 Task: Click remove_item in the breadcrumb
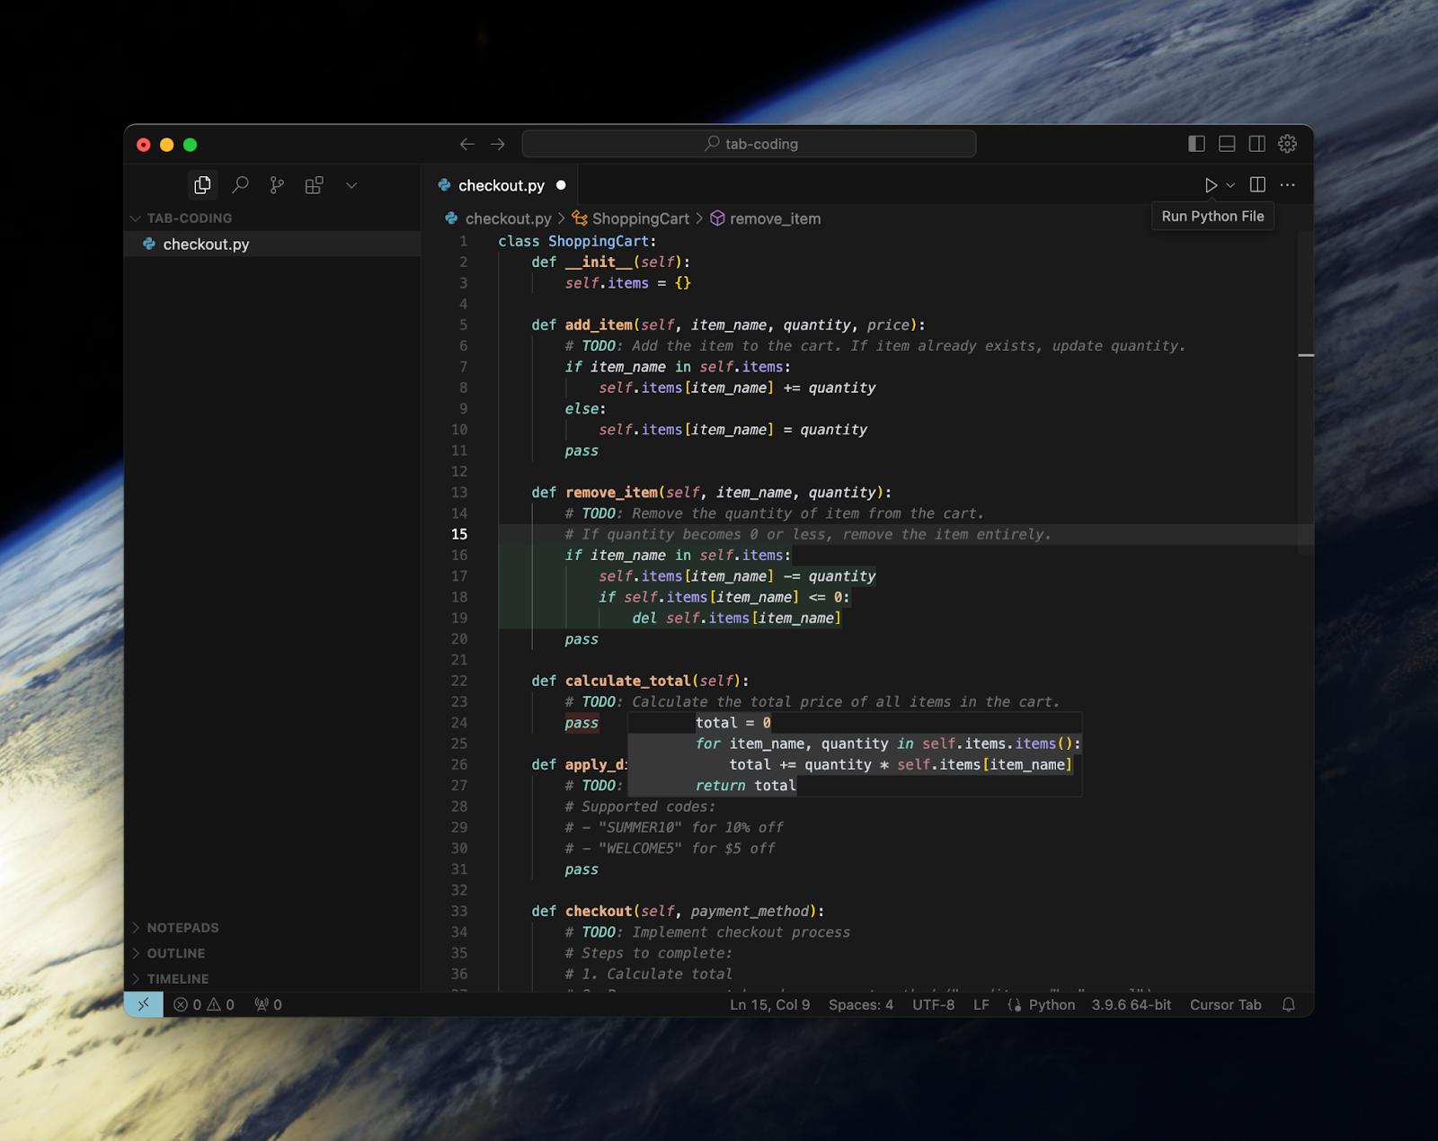[x=775, y=218]
